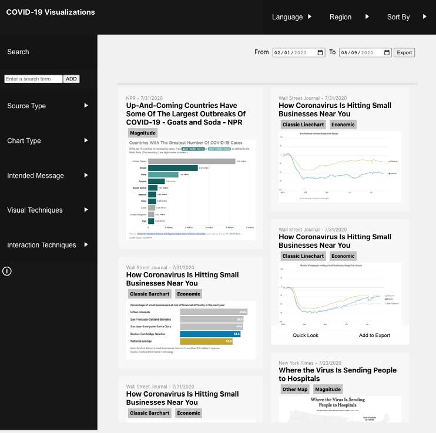Open the To date calendar picker icon
The width and height of the screenshot is (436, 433).
pos(387,52)
